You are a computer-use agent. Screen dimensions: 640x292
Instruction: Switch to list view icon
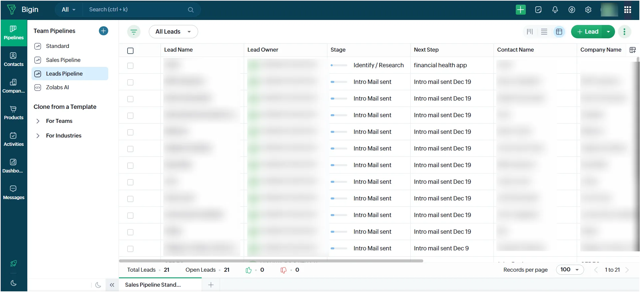tap(544, 32)
